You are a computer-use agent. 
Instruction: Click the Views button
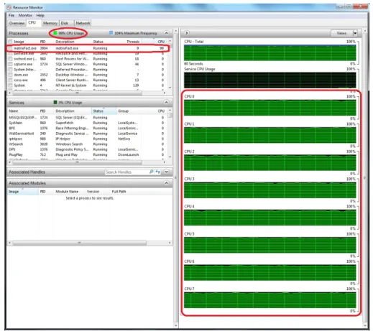click(342, 33)
